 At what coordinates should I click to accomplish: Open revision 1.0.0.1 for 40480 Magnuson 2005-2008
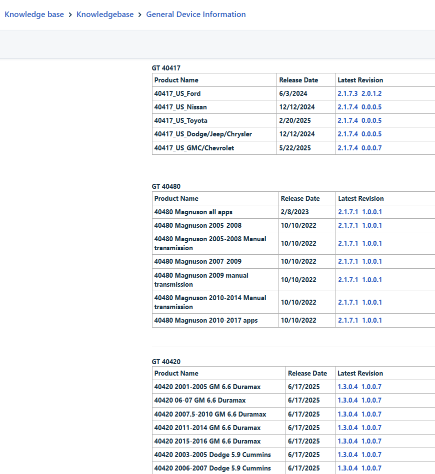point(372,225)
